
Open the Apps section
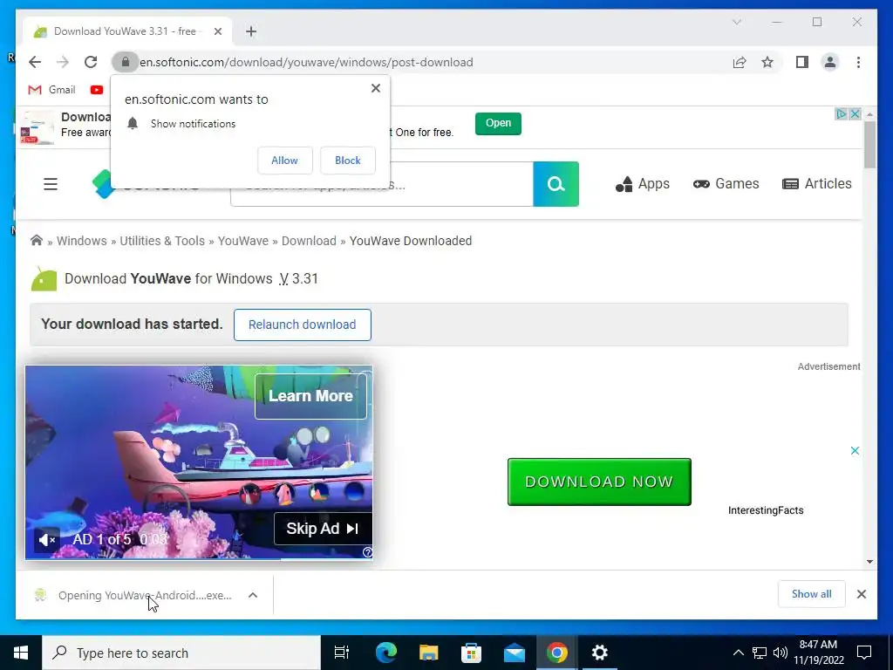643,184
